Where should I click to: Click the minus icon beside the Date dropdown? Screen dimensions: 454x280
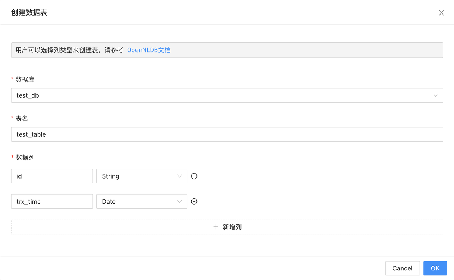point(194,201)
